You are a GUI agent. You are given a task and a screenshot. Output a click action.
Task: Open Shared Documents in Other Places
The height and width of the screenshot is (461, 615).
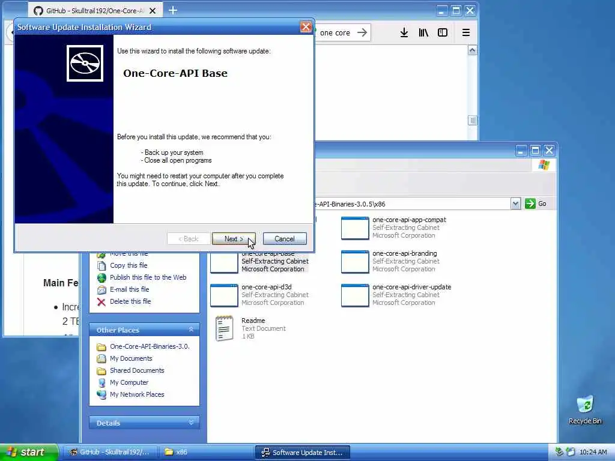pyautogui.click(x=137, y=370)
